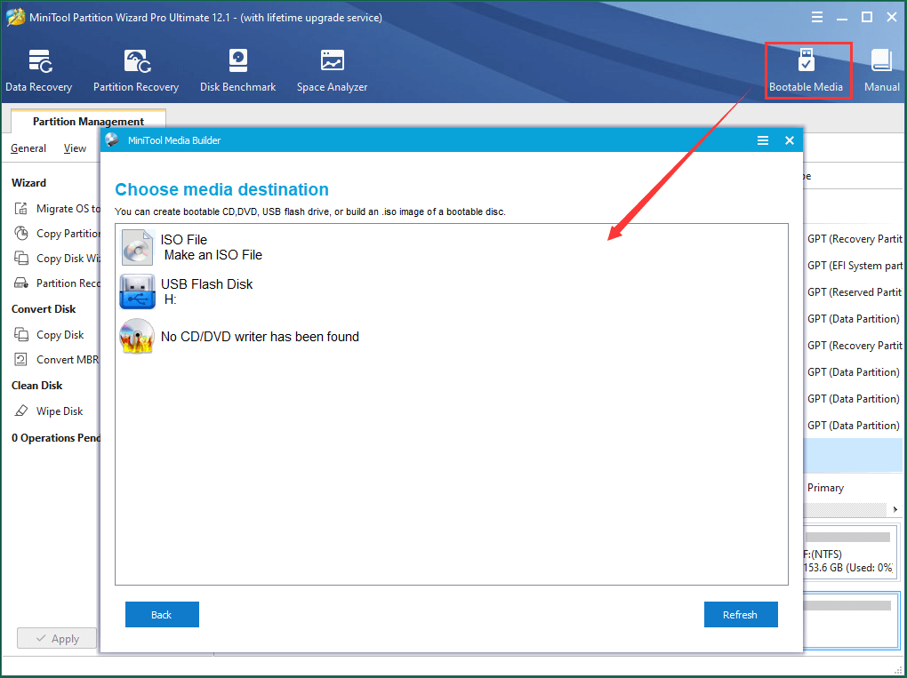
Task: Click the Copy Disk icon under Convert Disk
Action: [21, 335]
